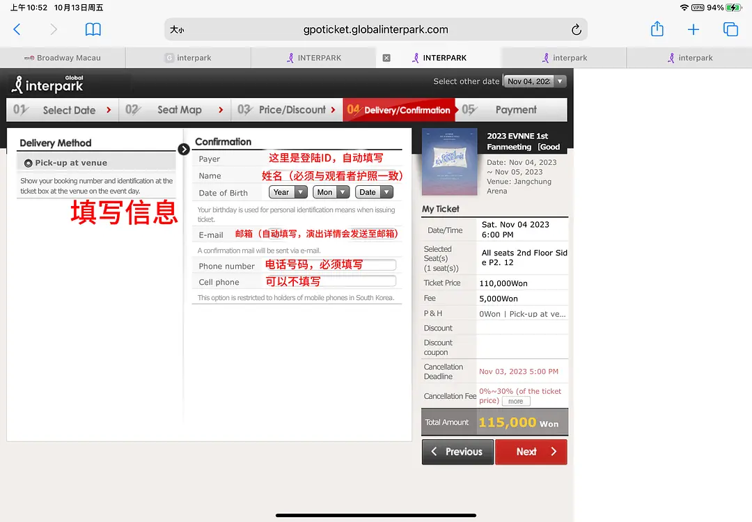Open the tab overview icon
Image resolution: width=752 pixels, height=522 pixels.
coord(730,30)
